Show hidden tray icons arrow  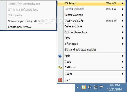[78, 87]
